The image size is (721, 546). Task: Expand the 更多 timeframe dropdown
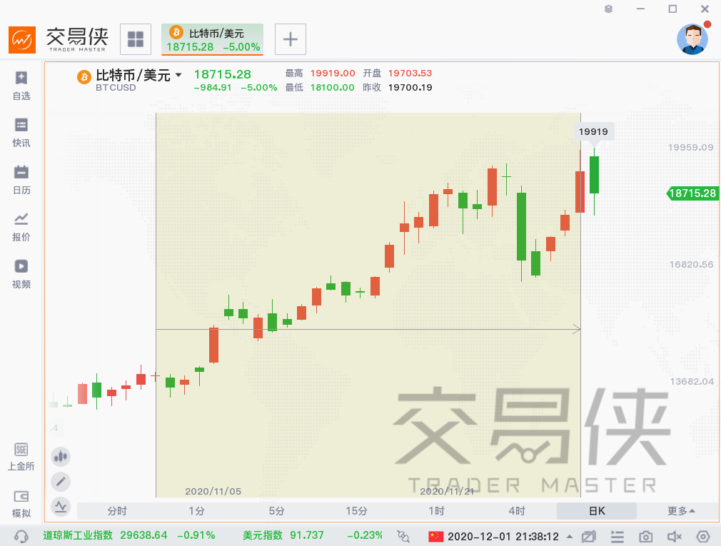tap(681, 510)
